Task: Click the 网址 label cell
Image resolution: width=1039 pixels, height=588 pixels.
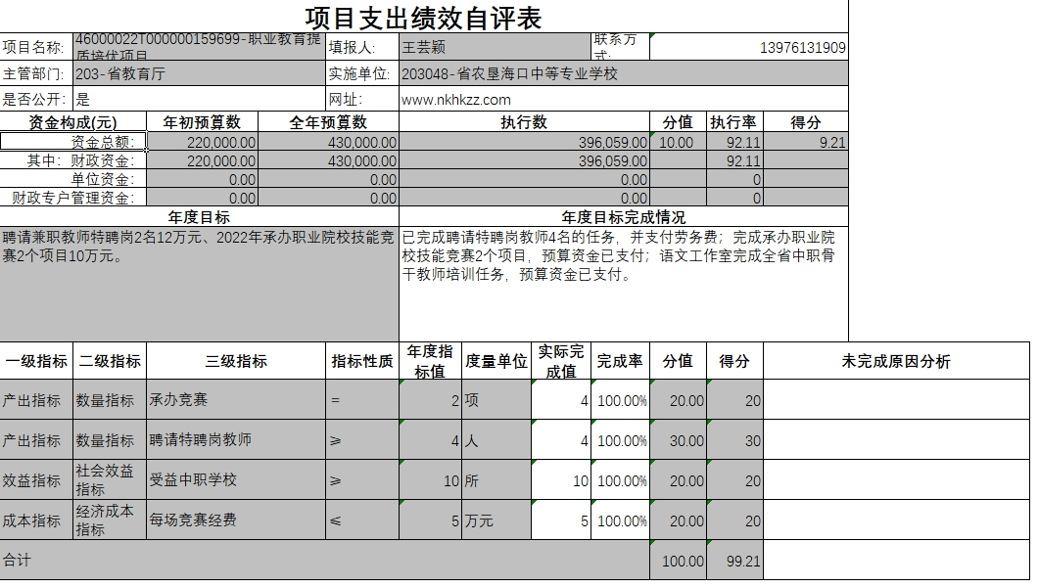Action: [x=362, y=100]
